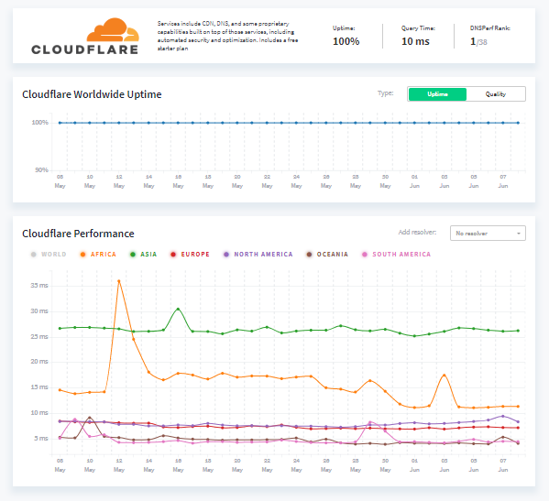Click the Africa peak point above 35 ms
The image size is (549, 501).
pyautogui.click(x=119, y=281)
